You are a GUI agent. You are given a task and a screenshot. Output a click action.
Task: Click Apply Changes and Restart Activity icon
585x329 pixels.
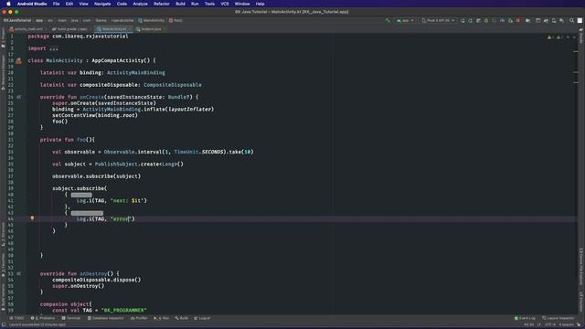tap(471, 20)
